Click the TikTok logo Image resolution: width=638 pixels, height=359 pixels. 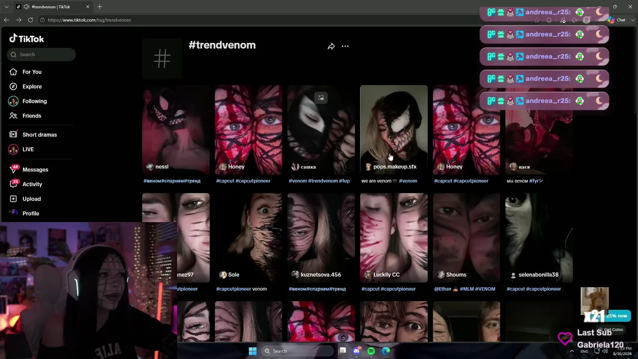coord(27,39)
